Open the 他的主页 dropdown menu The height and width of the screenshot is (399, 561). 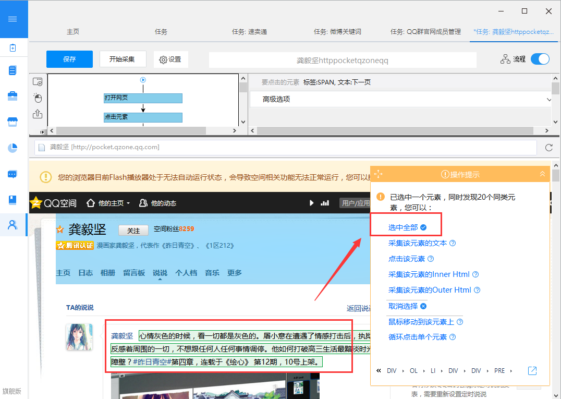108,203
